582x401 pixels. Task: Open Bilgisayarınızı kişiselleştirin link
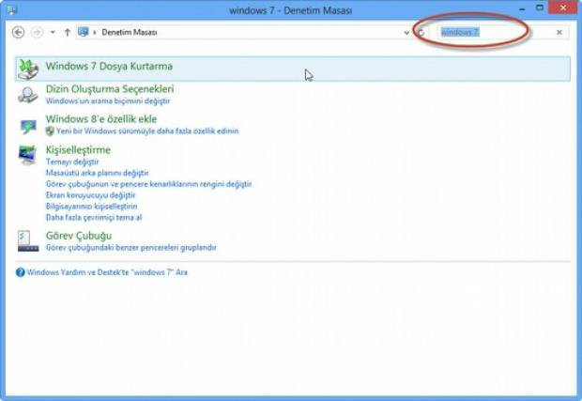pos(91,207)
